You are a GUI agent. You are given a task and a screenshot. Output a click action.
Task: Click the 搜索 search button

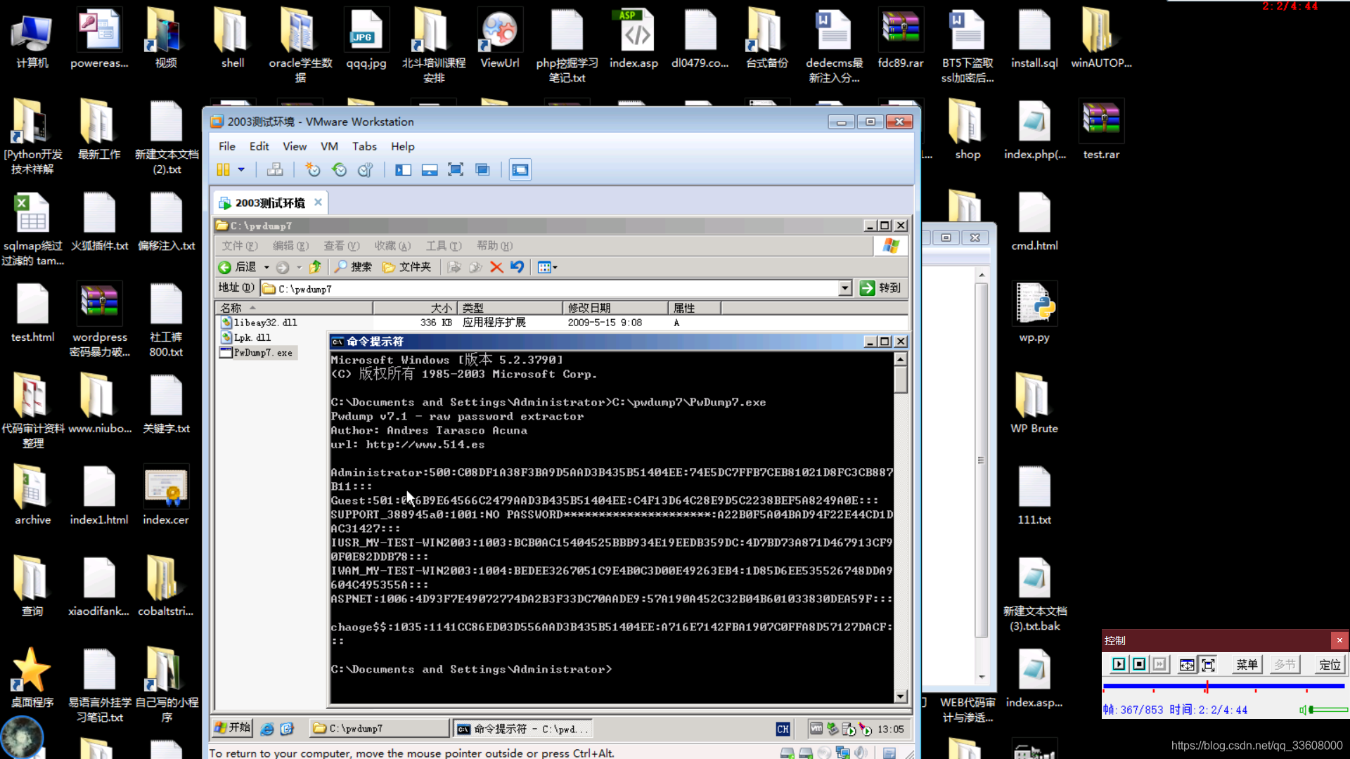click(353, 267)
